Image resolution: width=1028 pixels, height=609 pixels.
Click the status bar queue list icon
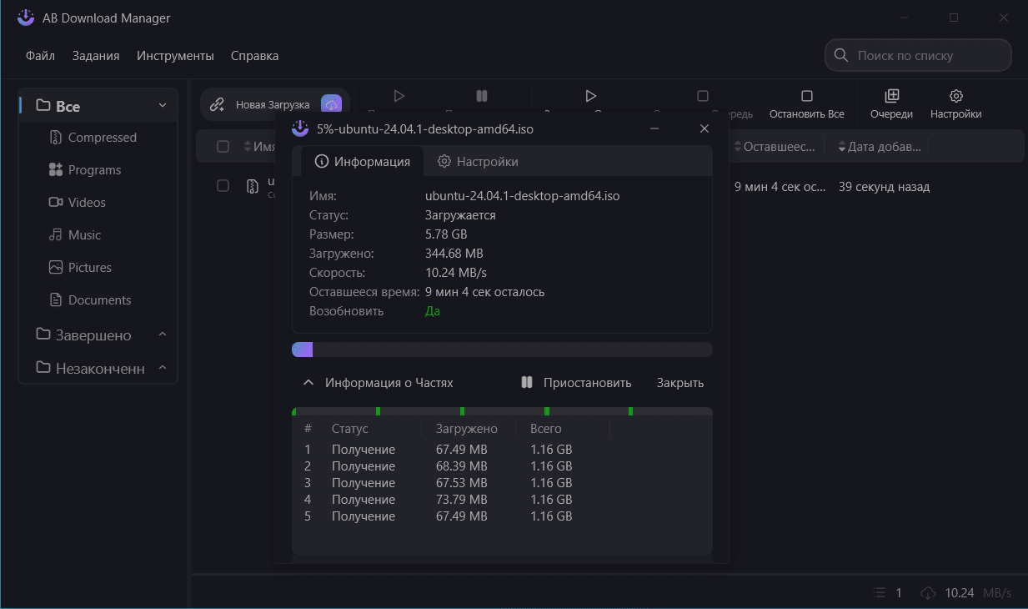pos(878,593)
